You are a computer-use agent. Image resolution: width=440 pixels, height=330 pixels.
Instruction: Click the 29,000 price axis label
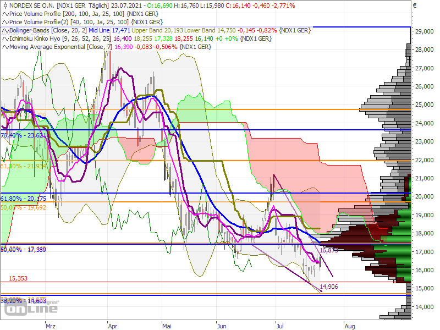[x=424, y=31]
